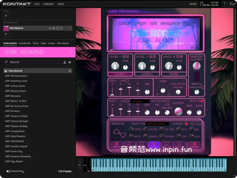This screenshot has height=178, width=237.
Task: Enable the VCA 1 Link checkbox
Action: 128,81
